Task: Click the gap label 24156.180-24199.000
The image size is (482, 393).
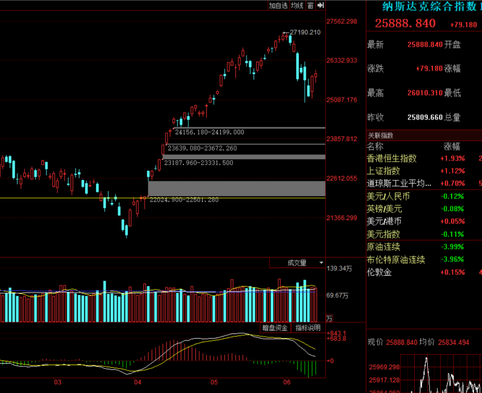Action: tap(209, 132)
